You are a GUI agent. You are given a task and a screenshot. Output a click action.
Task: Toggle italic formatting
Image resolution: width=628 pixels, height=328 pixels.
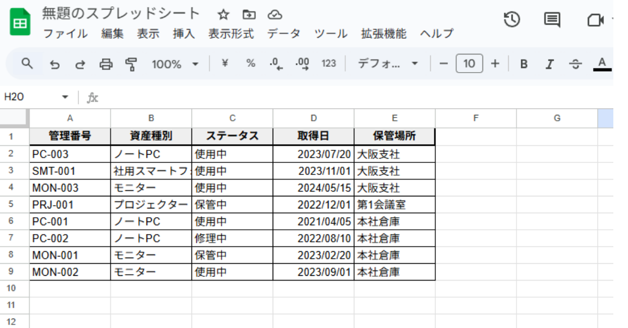[x=549, y=64]
